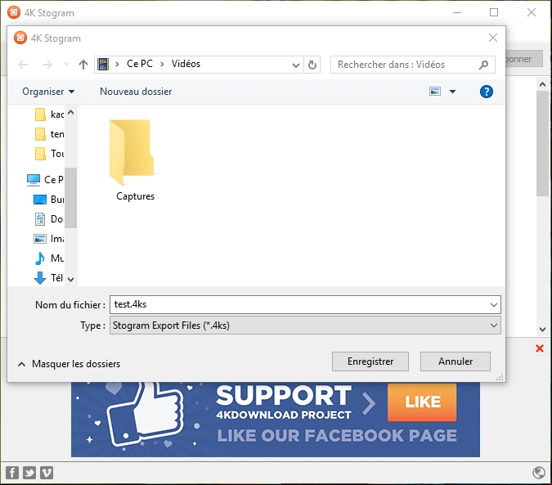This screenshot has width=552, height=485.
Task: Open Images in the navigation tree
Action: [48, 239]
